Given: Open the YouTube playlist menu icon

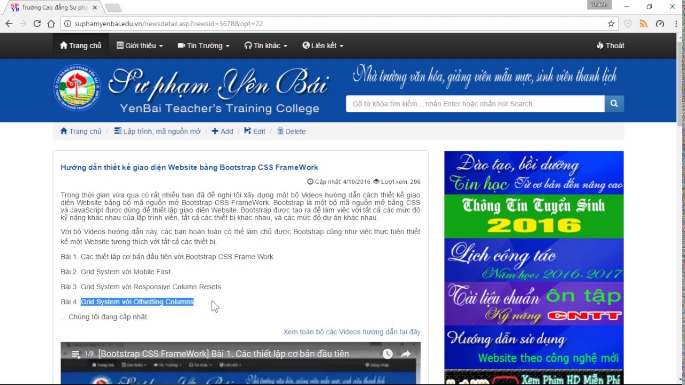Looking at the screenshot, I should (76, 354).
